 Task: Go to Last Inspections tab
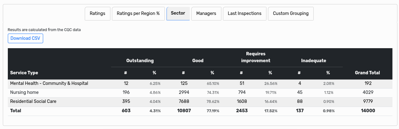[x=245, y=14]
